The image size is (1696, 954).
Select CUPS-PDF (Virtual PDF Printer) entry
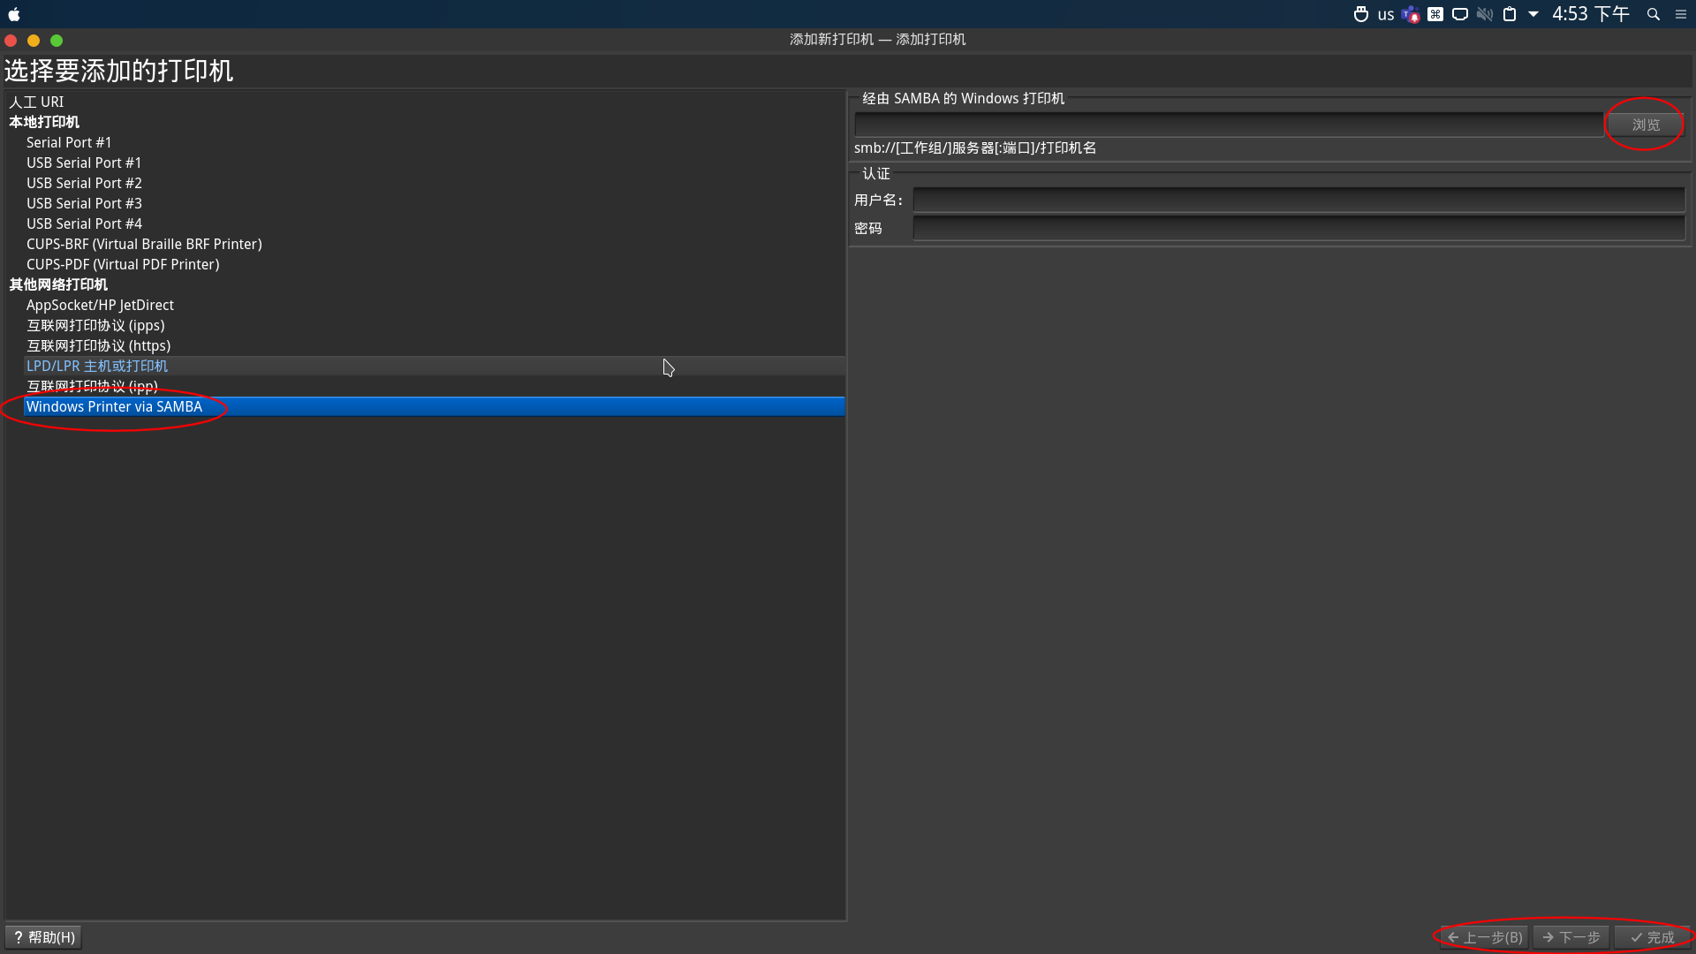(x=123, y=264)
